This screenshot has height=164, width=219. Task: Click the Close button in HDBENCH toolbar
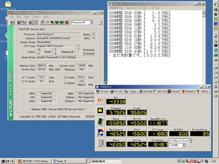click(102, 91)
